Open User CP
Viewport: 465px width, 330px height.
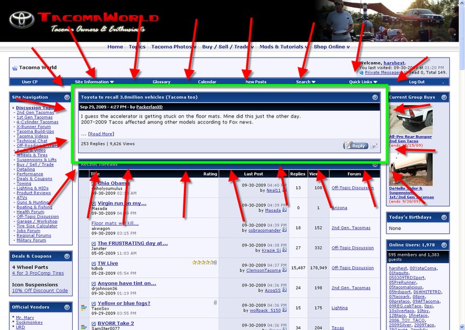point(30,82)
